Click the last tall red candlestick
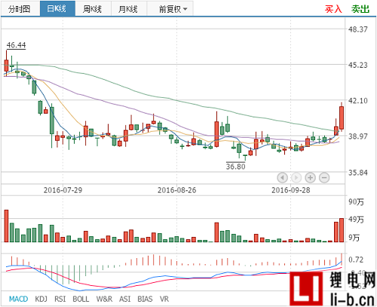Image resolution: width=377 pixels, height=307 pixels. point(342,117)
